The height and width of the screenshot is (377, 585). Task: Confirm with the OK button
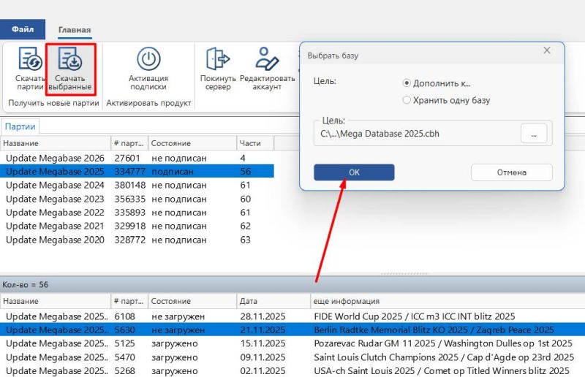(x=354, y=172)
